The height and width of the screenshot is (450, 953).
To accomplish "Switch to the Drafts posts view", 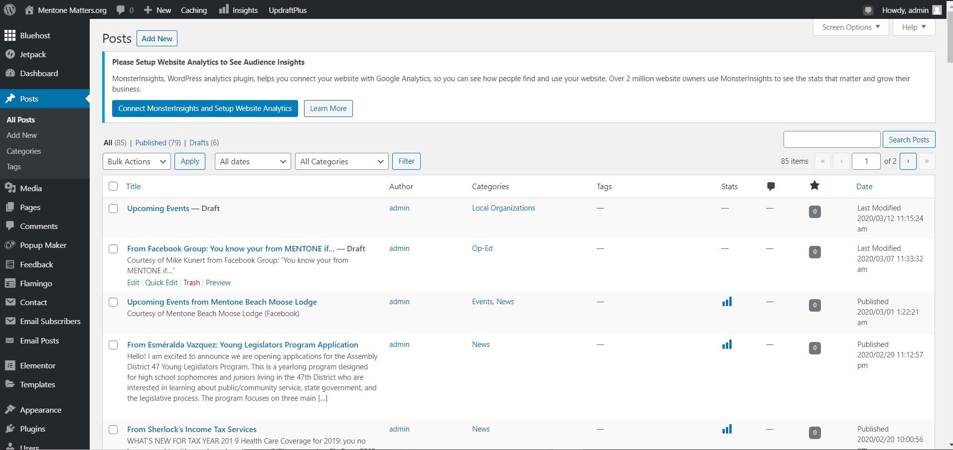I will [199, 143].
